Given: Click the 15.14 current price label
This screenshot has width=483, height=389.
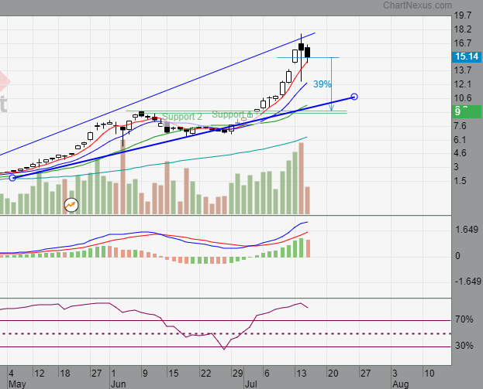Looking at the screenshot, I should tap(467, 56).
